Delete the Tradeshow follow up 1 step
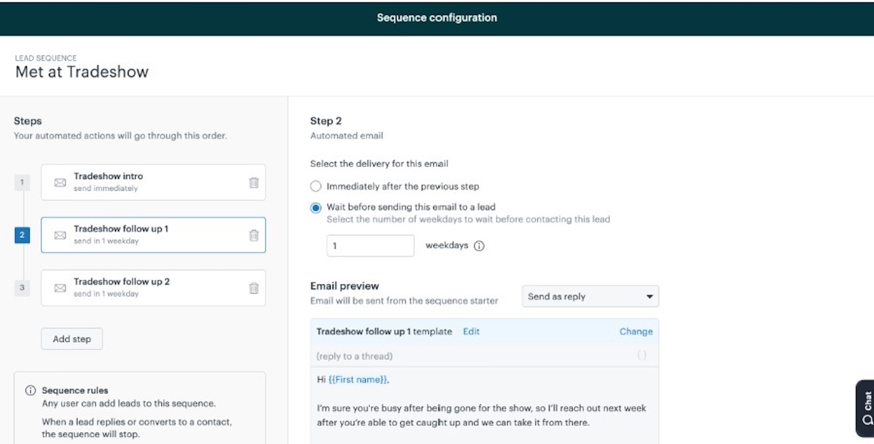Viewport: 874px width, 444px height. coord(254,236)
